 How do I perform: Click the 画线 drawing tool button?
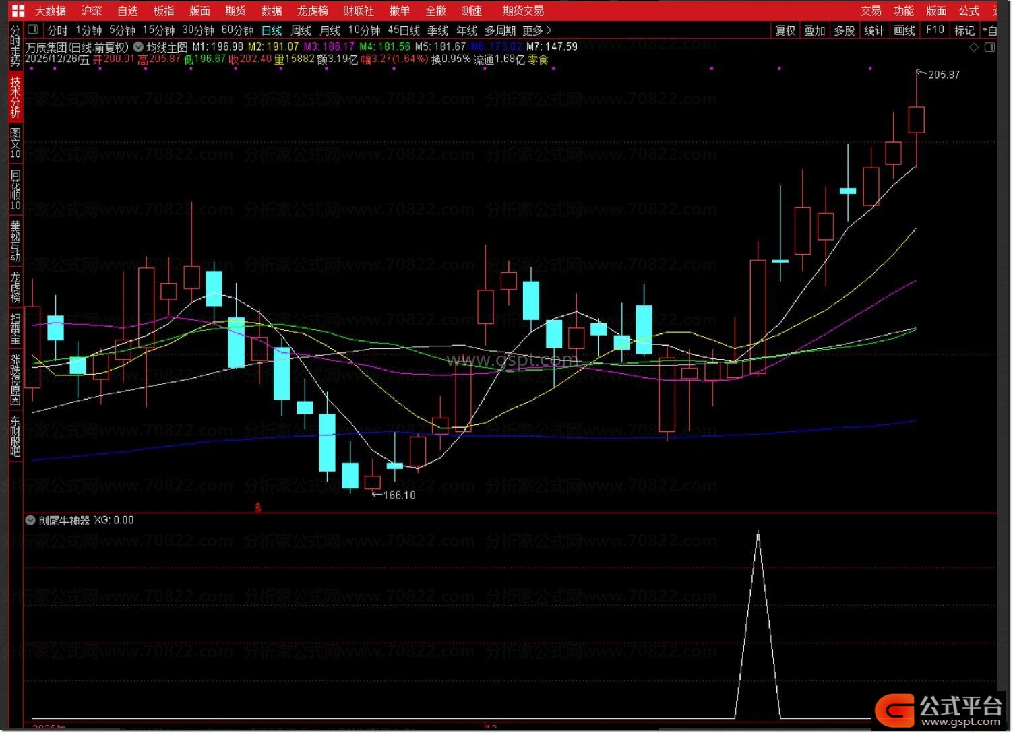coord(904,30)
